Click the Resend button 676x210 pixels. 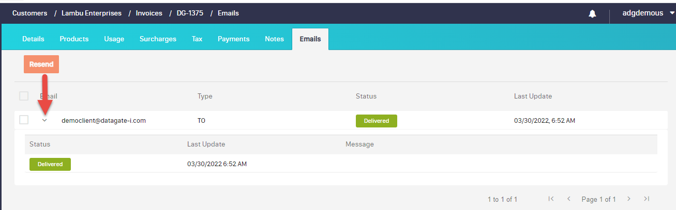pos(41,64)
